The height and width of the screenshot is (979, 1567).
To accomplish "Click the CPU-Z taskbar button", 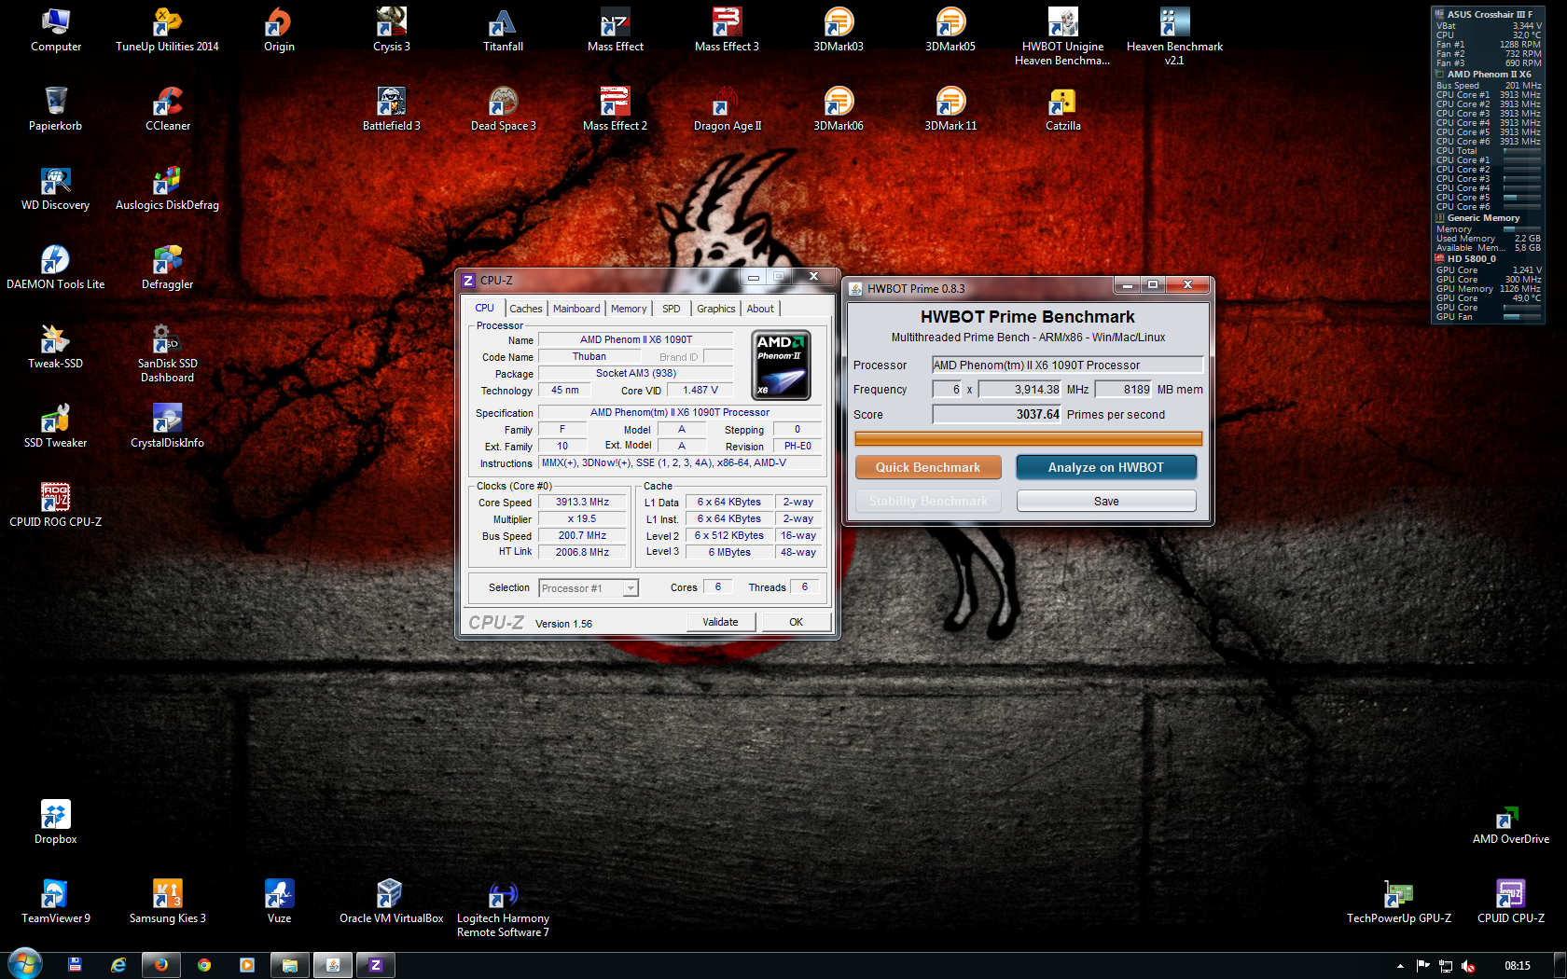I will tap(375, 965).
